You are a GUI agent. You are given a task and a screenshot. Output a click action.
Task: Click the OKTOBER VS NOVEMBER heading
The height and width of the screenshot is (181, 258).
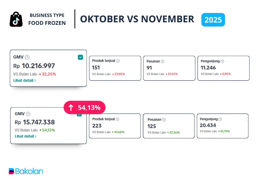click(137, 19)
